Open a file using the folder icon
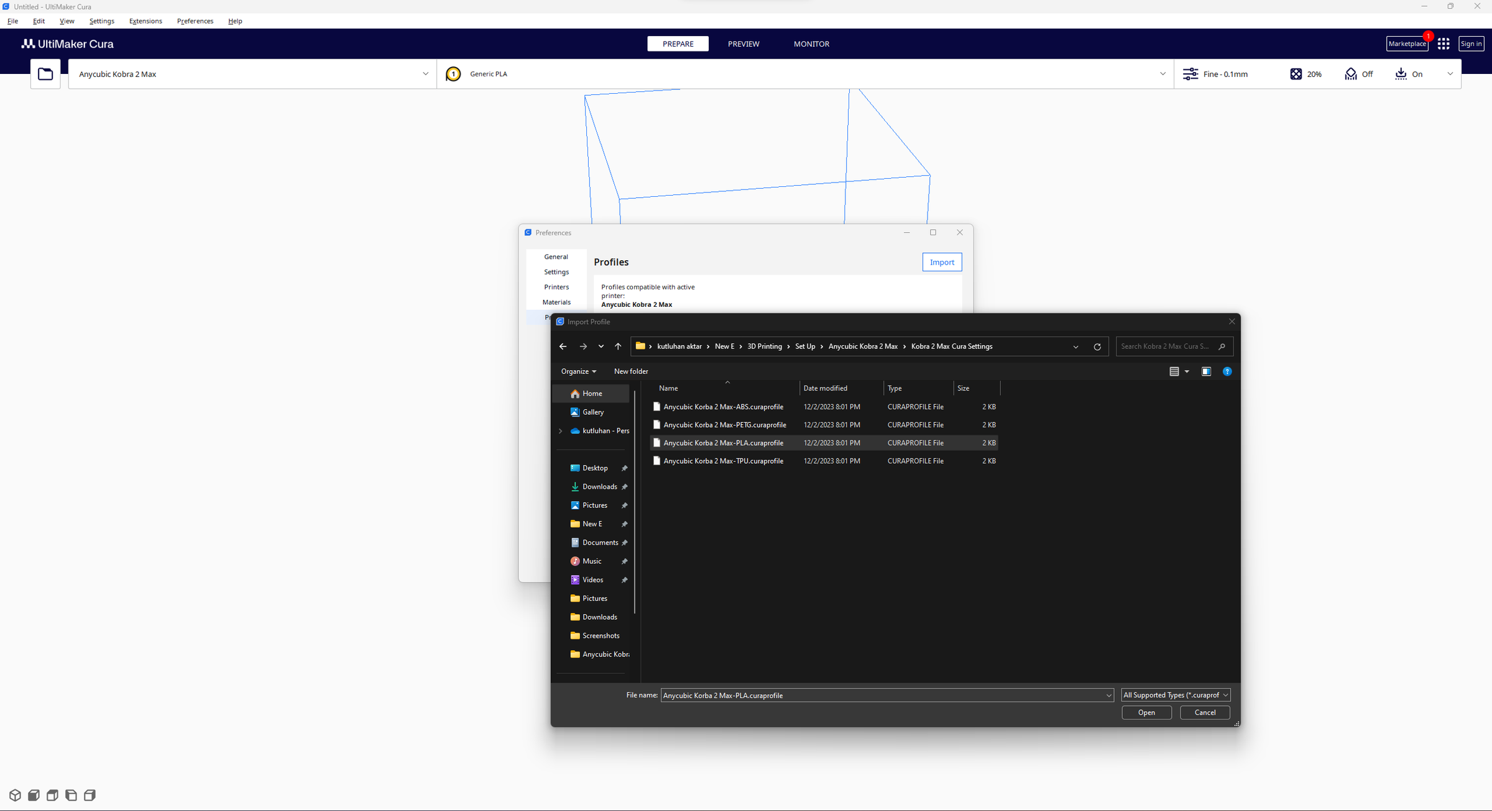 click(x=45, y=73)
